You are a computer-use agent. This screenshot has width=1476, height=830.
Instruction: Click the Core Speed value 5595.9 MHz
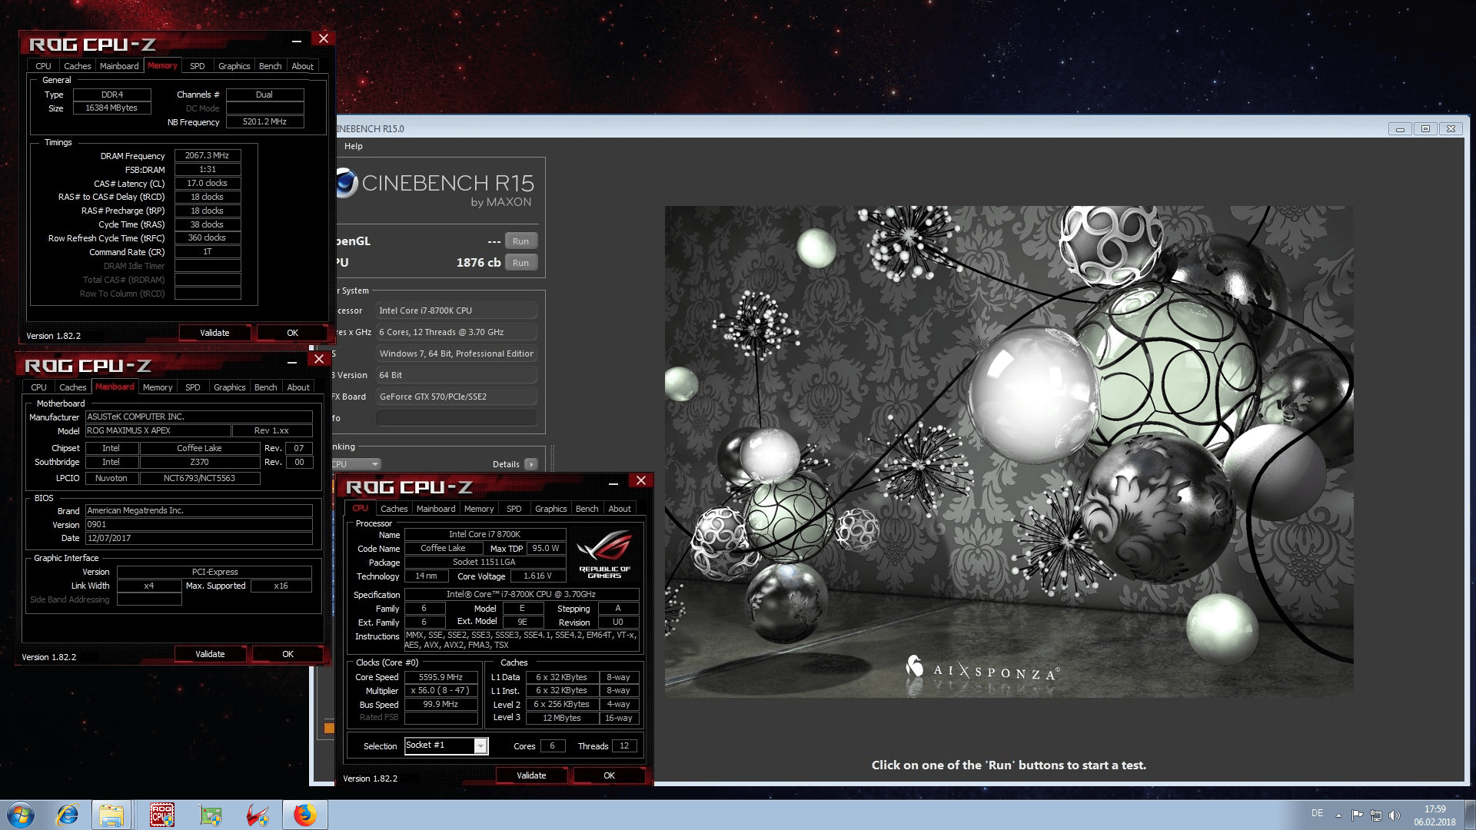pos(440,677)
